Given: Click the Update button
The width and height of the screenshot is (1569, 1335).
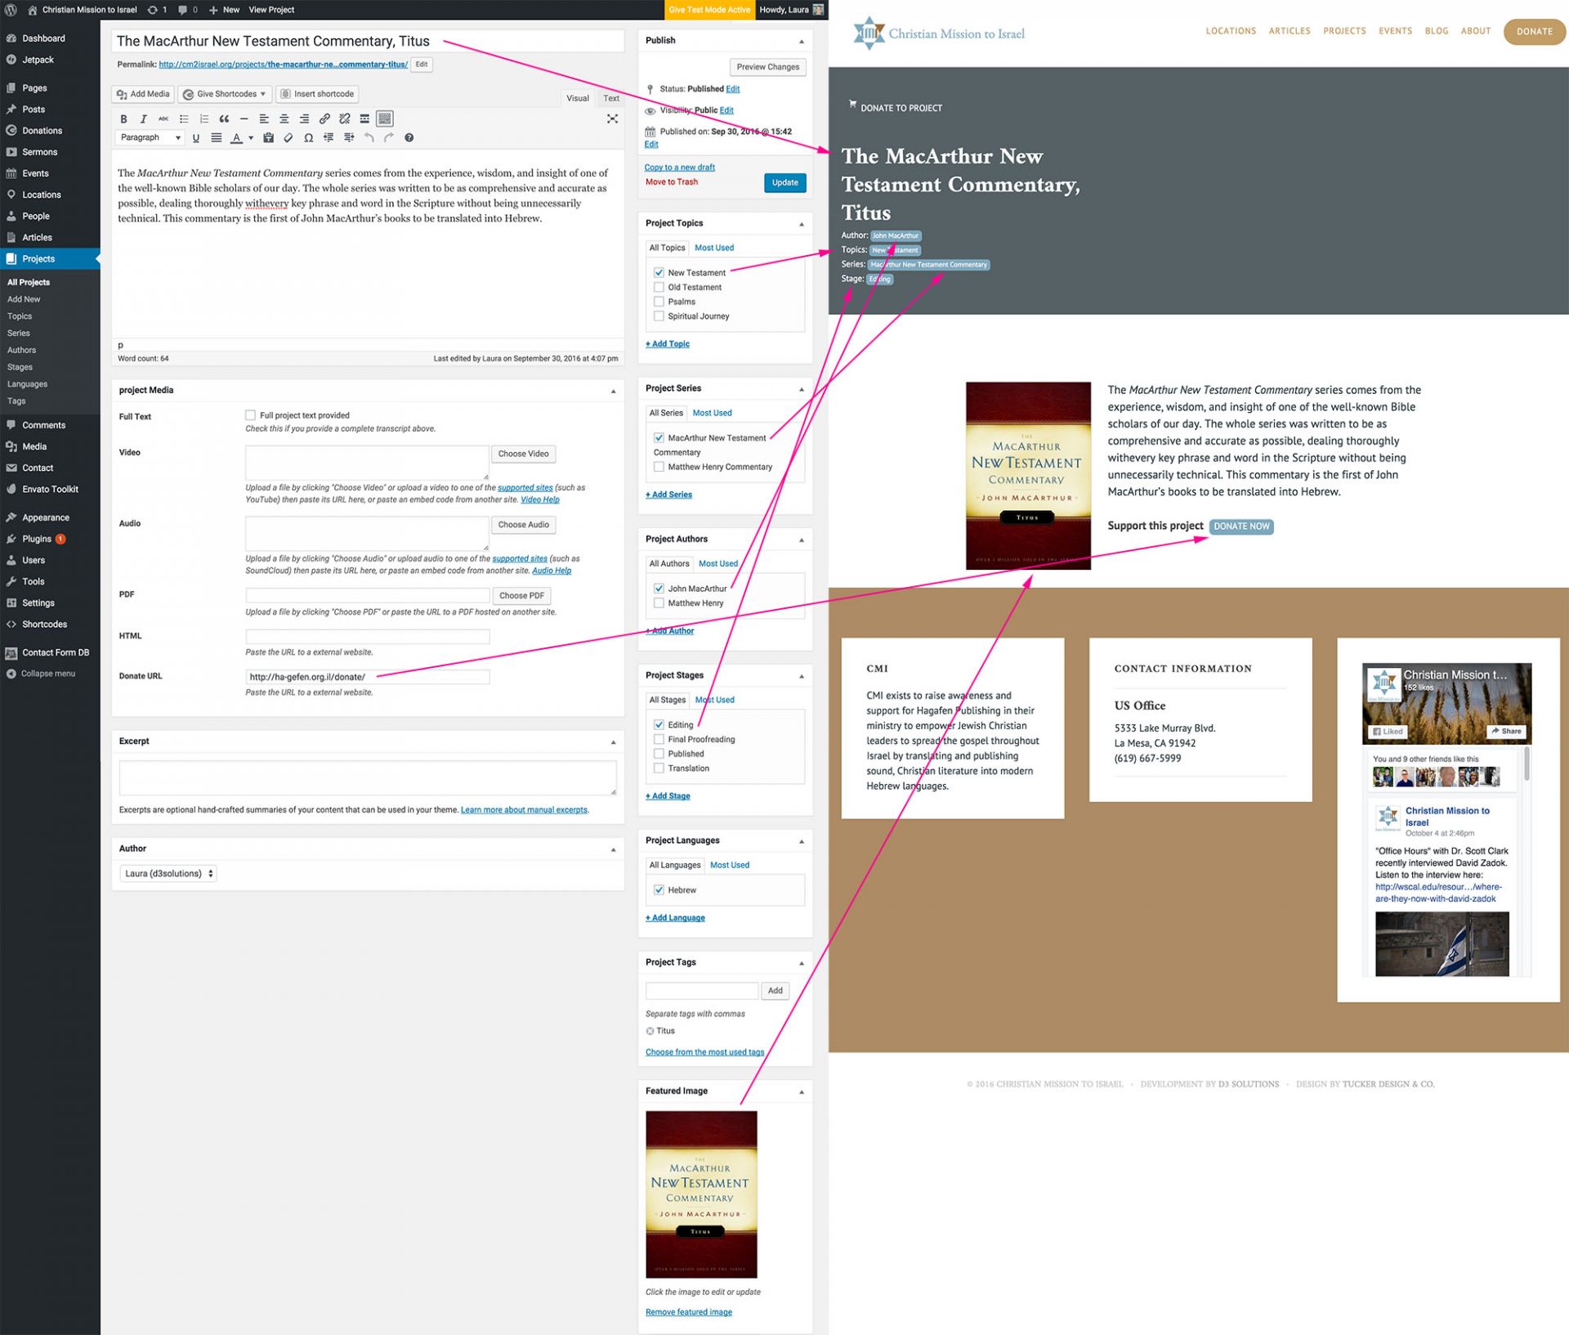Looking at the screenshot, I should (785, 183).
